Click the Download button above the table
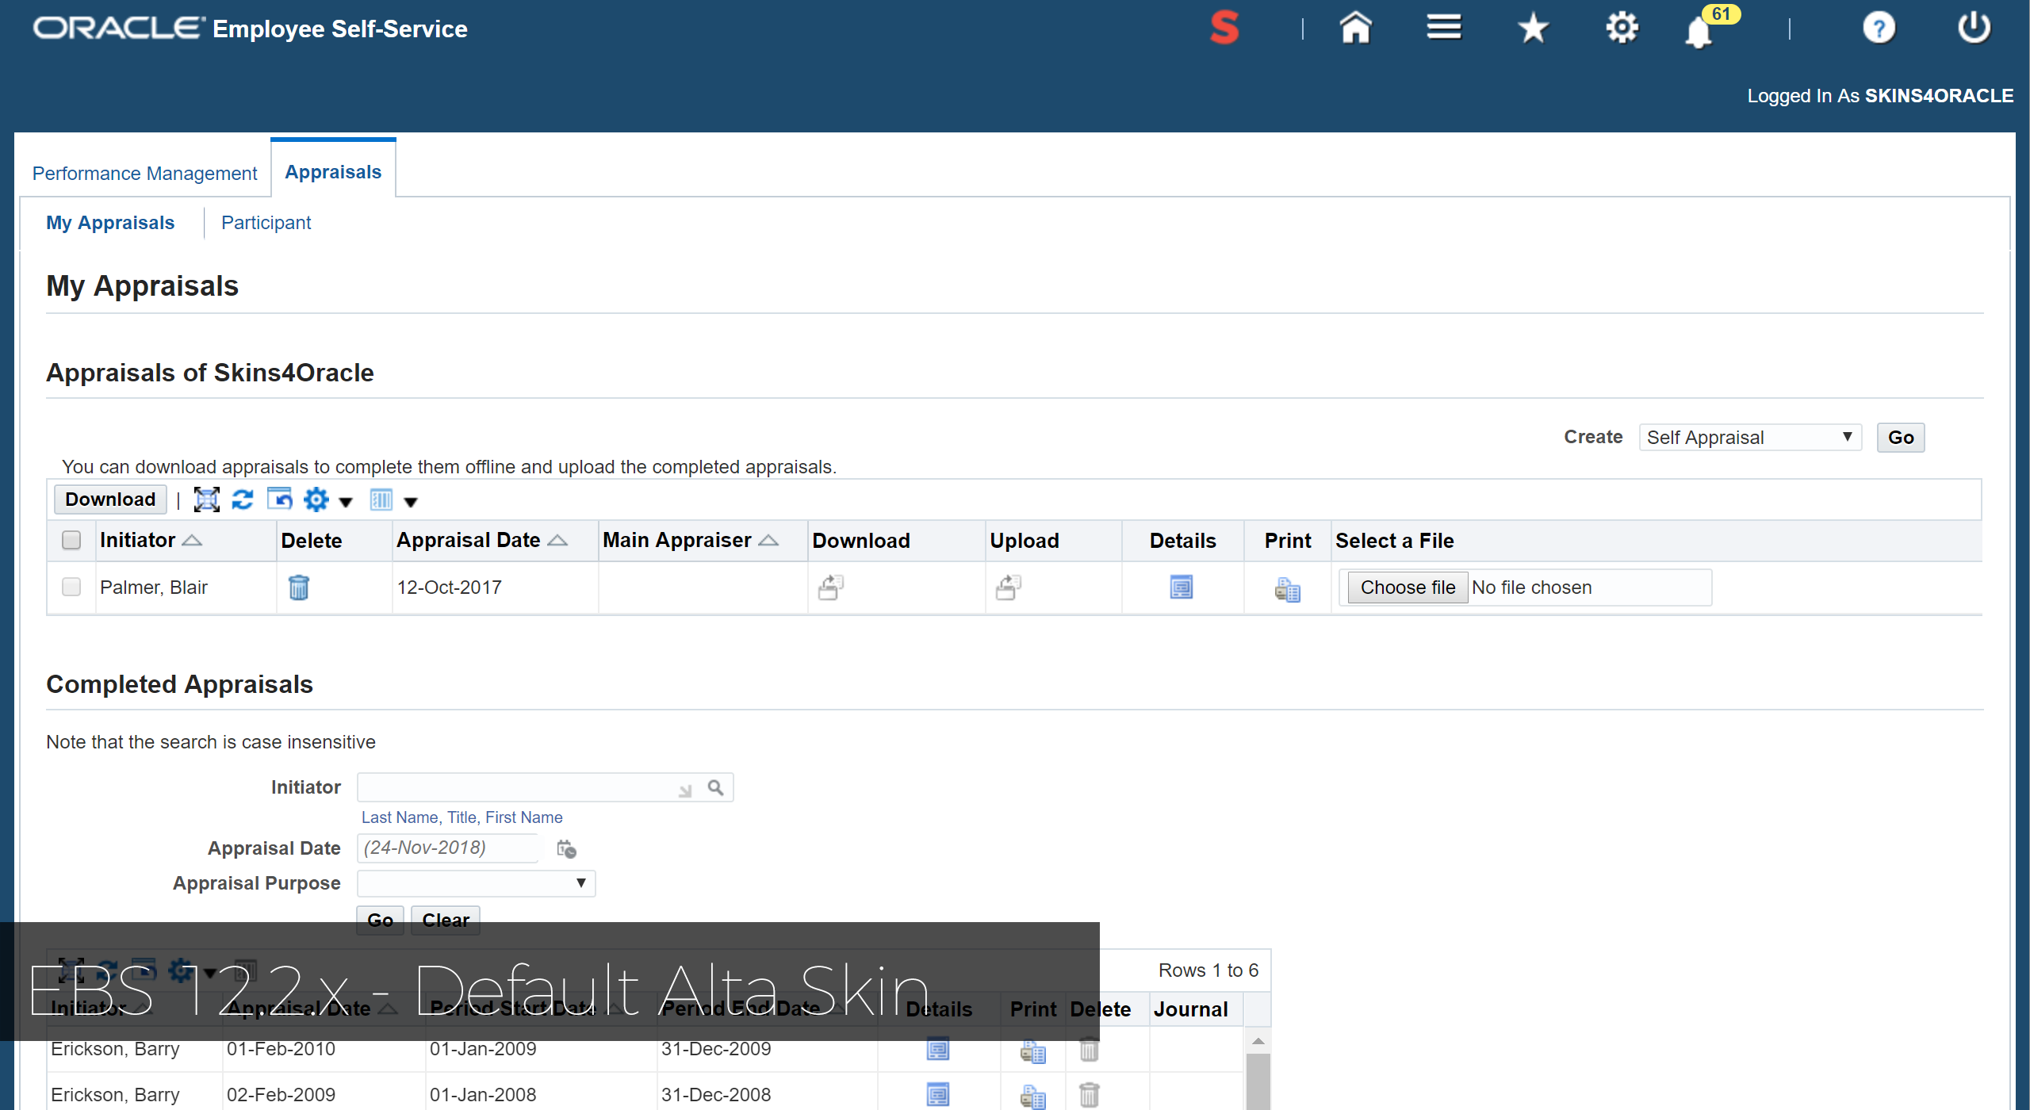The height and width of the screenshot is (1110, 2030). coord(110,499)
